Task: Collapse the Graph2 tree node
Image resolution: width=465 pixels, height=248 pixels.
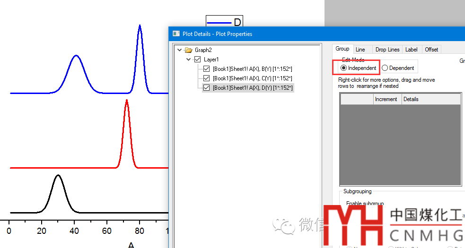Action: pos(179,50)
